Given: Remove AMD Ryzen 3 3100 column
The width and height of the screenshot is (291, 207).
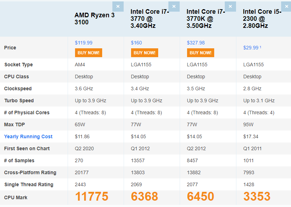Looking at the screenshot, I should click(x=118, y=6).
